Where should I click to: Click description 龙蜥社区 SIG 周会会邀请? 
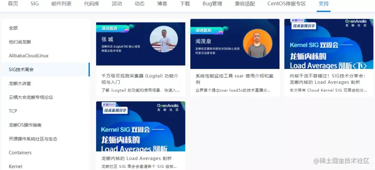pyautogui.click(x=139, y=167)
